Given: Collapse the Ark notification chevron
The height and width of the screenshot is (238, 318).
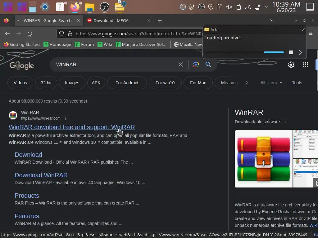Looking at the screenshot, I should click(x=302, y=29).
